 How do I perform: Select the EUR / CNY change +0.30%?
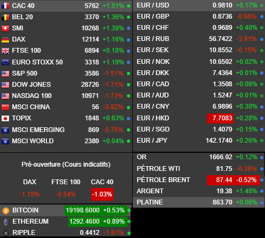tap(246, 106)
